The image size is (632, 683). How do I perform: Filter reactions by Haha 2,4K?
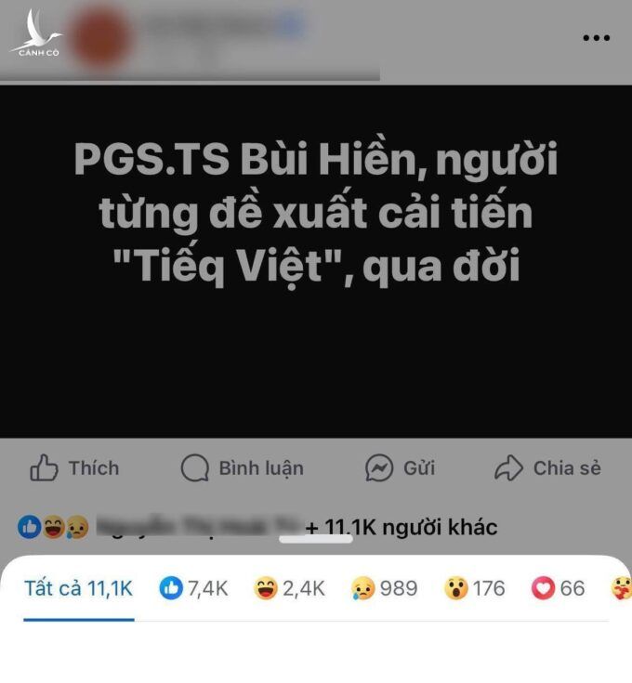[289, 588]
